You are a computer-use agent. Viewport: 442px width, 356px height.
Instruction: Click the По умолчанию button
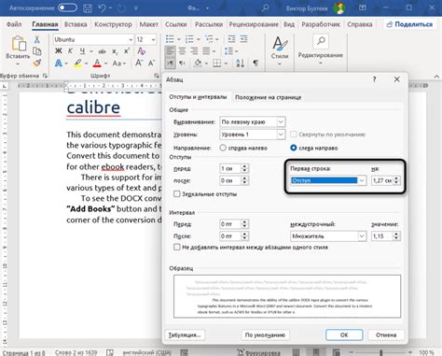point(265,335)
